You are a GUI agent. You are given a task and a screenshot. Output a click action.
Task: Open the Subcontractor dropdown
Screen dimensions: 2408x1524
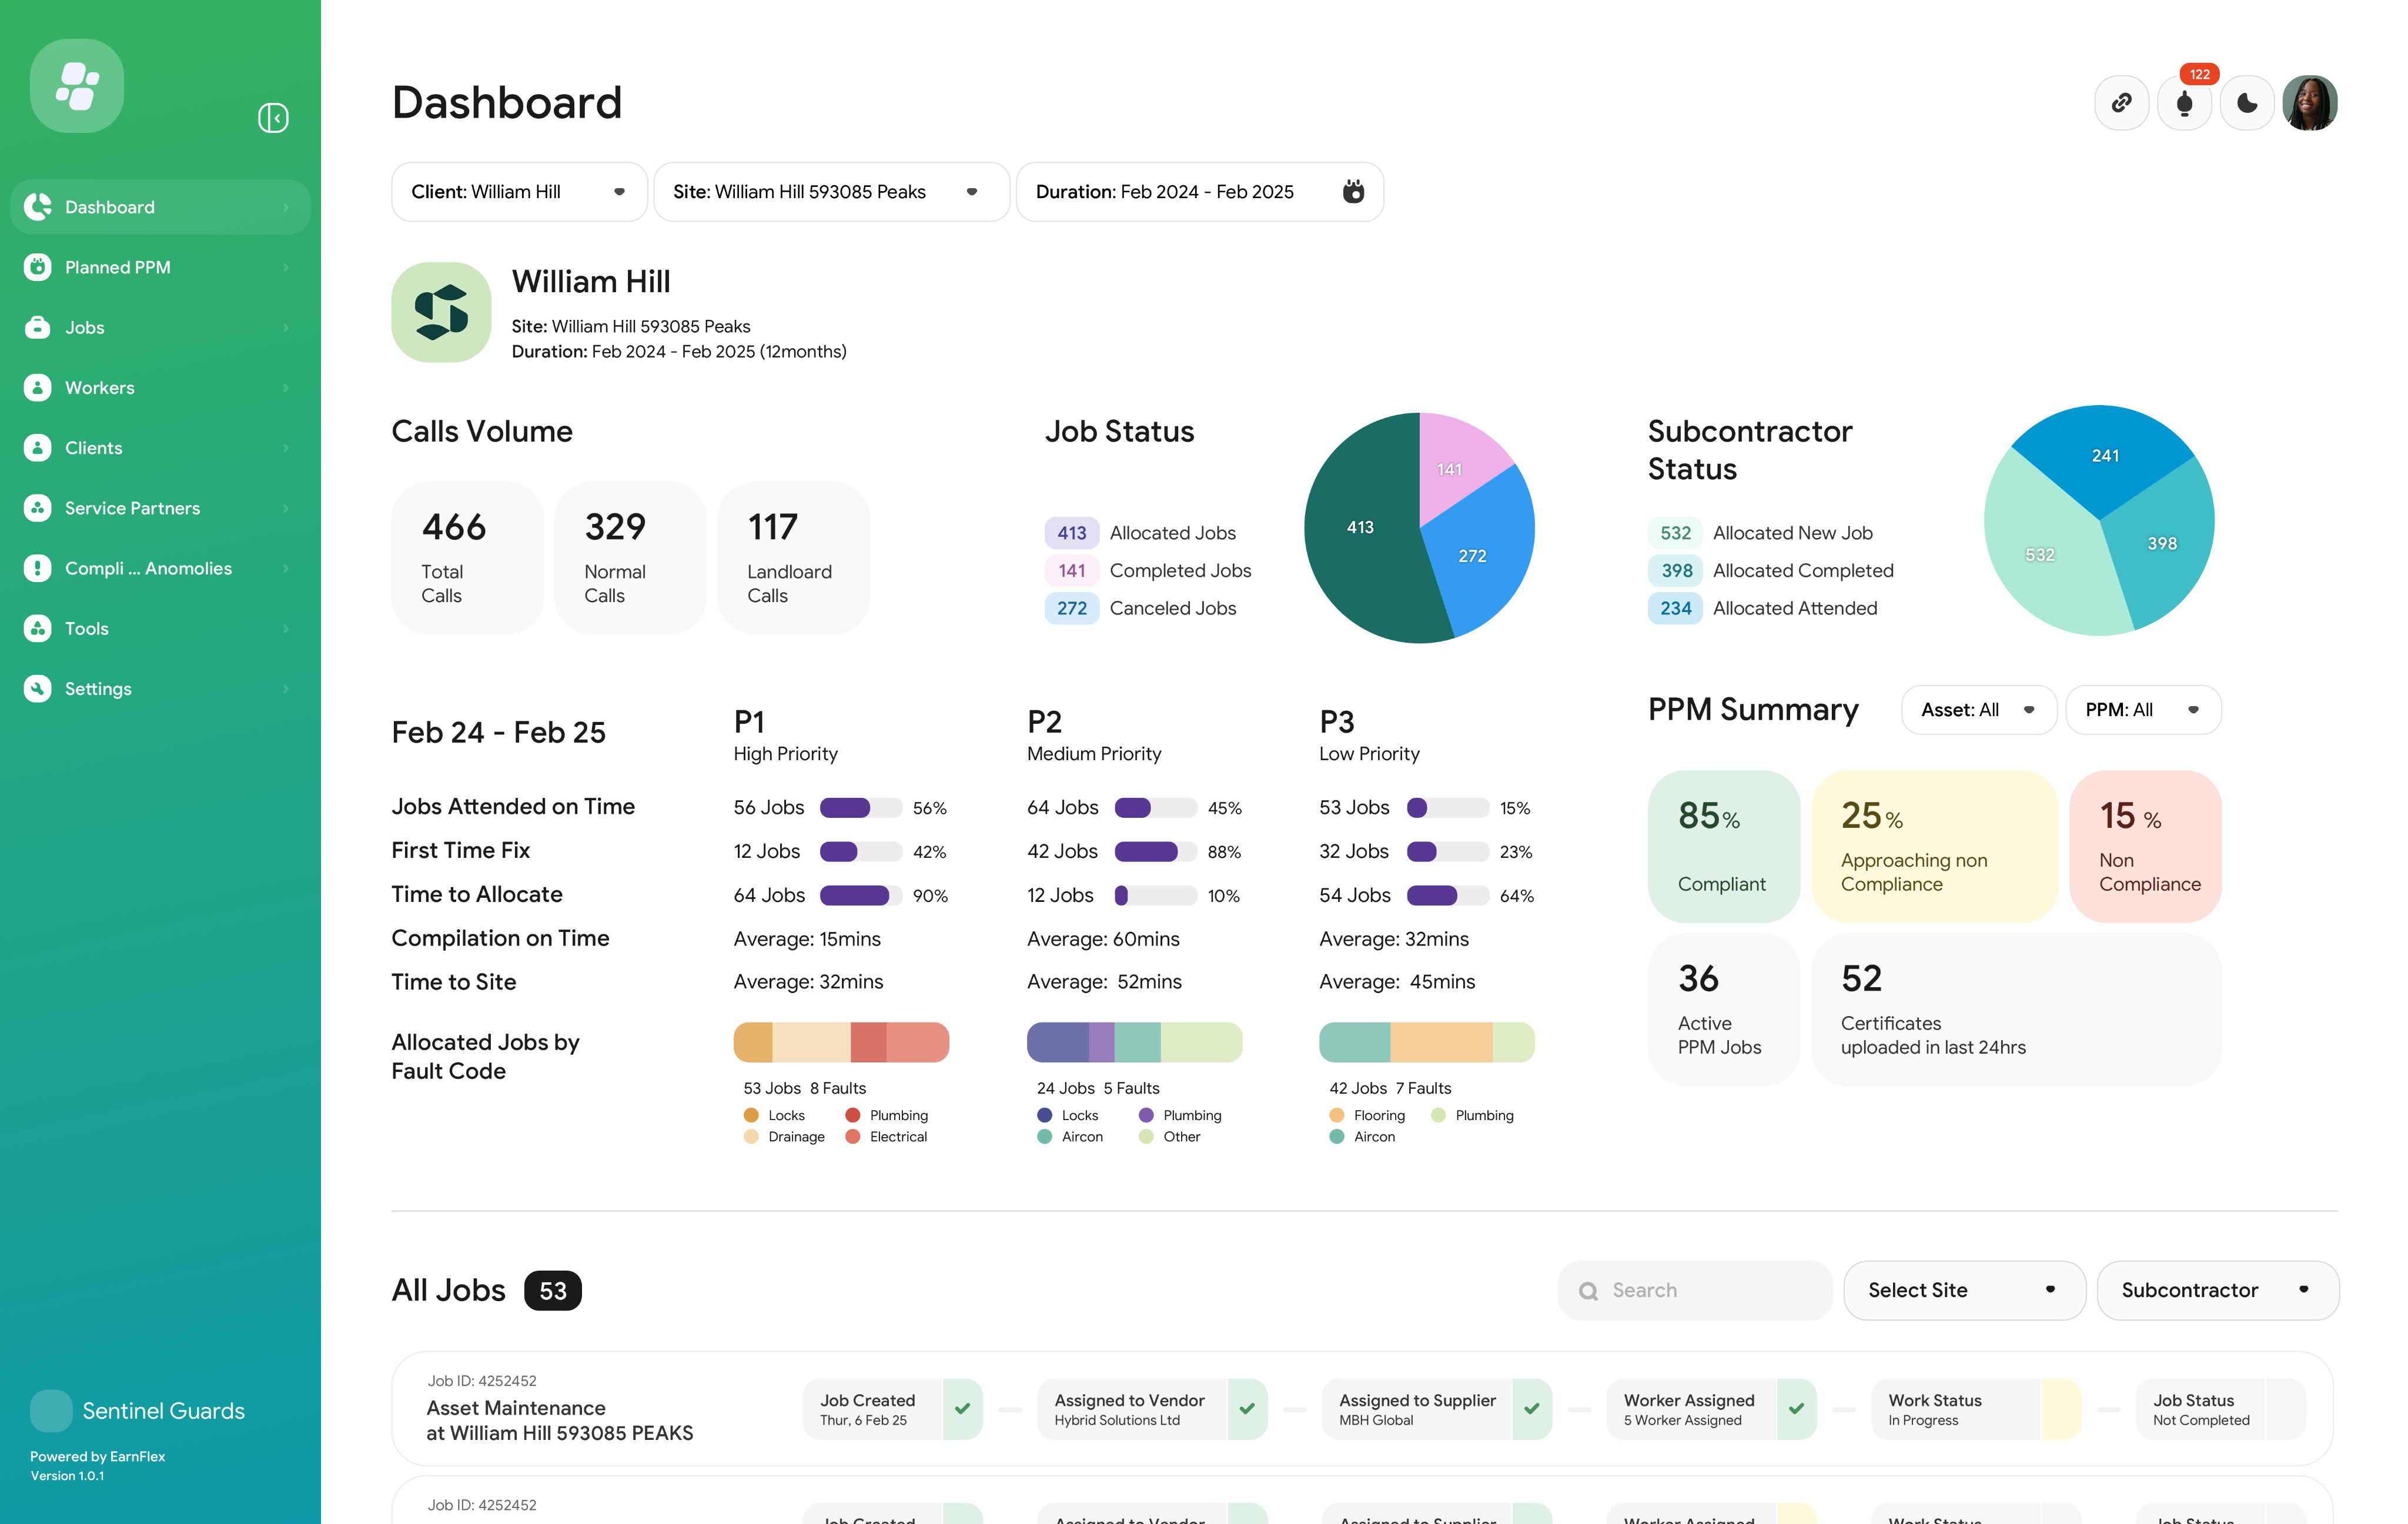point(2217,1290)
